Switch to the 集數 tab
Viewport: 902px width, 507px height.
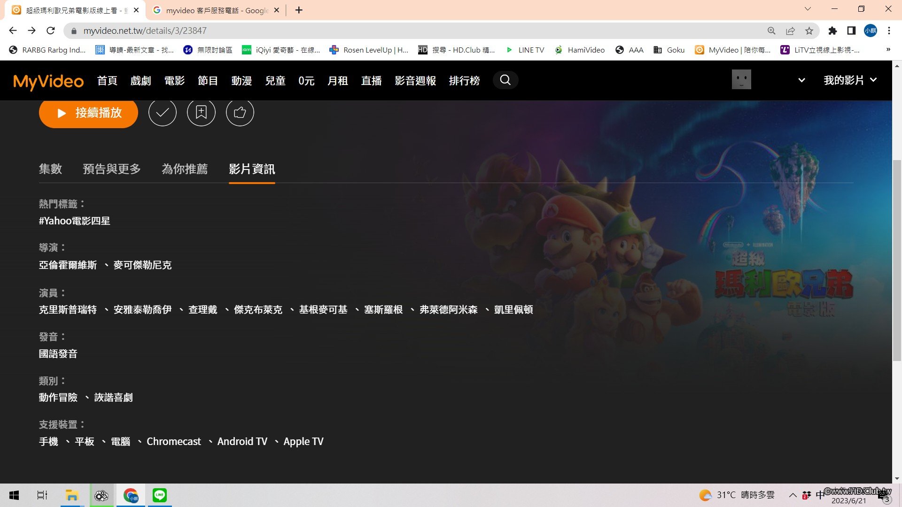click(x=50, y=169)
